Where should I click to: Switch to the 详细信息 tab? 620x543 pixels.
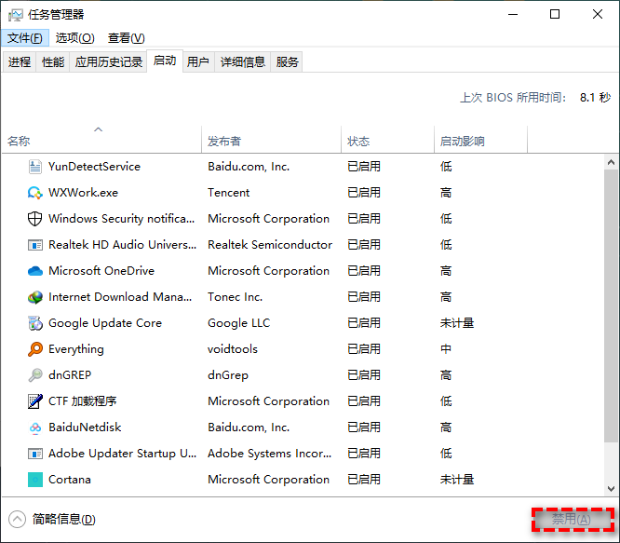coord(242,62)
